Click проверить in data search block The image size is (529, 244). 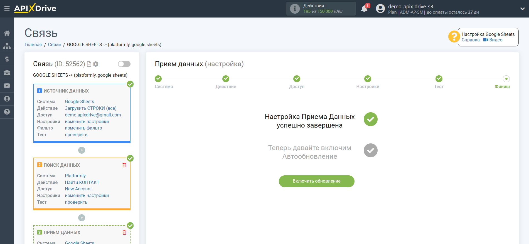click(x=76, y=202)
